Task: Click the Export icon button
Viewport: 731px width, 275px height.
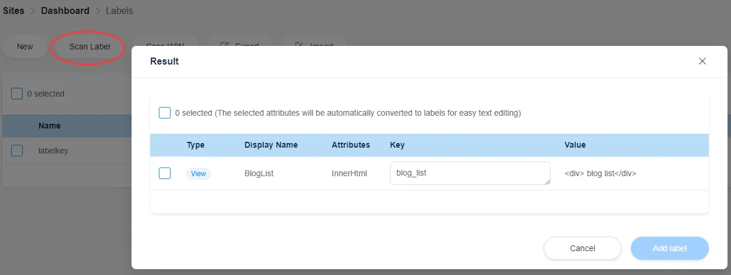Action: tap(225, 45)
